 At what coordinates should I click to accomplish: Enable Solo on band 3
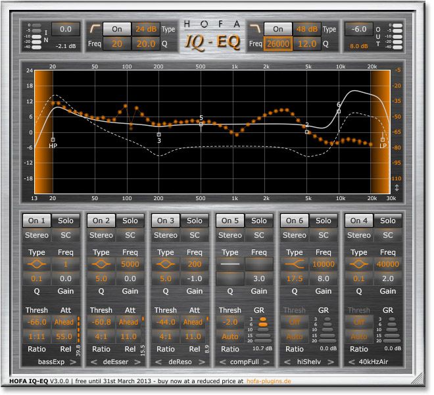click(x=195, y=221)
